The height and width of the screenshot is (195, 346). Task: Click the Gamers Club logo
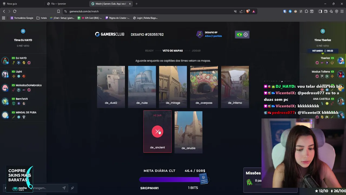[110, 34]
